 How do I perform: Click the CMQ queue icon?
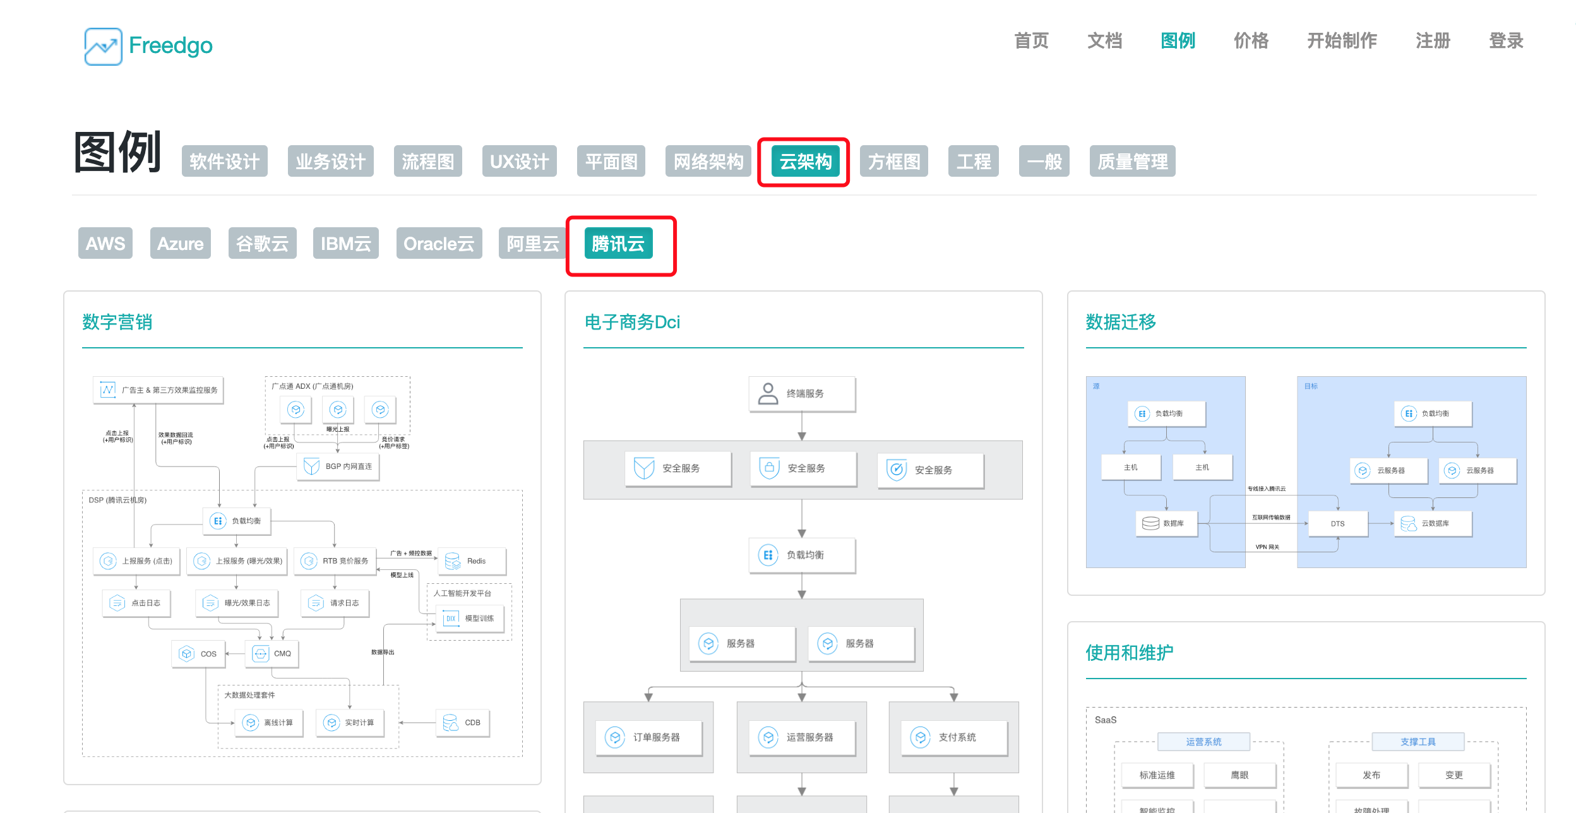click(x=261, y=653)
